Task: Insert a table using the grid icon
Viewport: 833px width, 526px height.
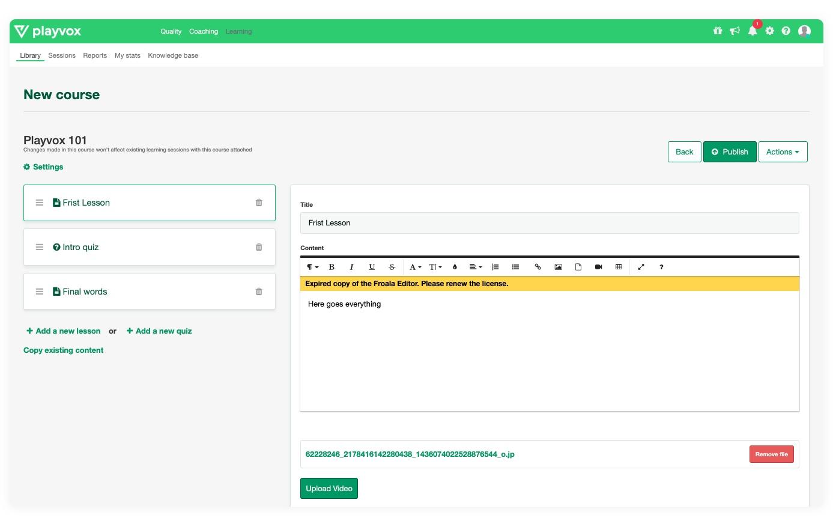Action: tap(619, 267)
